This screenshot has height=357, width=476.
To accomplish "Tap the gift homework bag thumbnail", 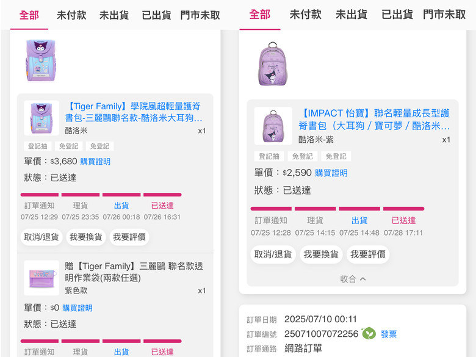I will [x=41, y=278].
